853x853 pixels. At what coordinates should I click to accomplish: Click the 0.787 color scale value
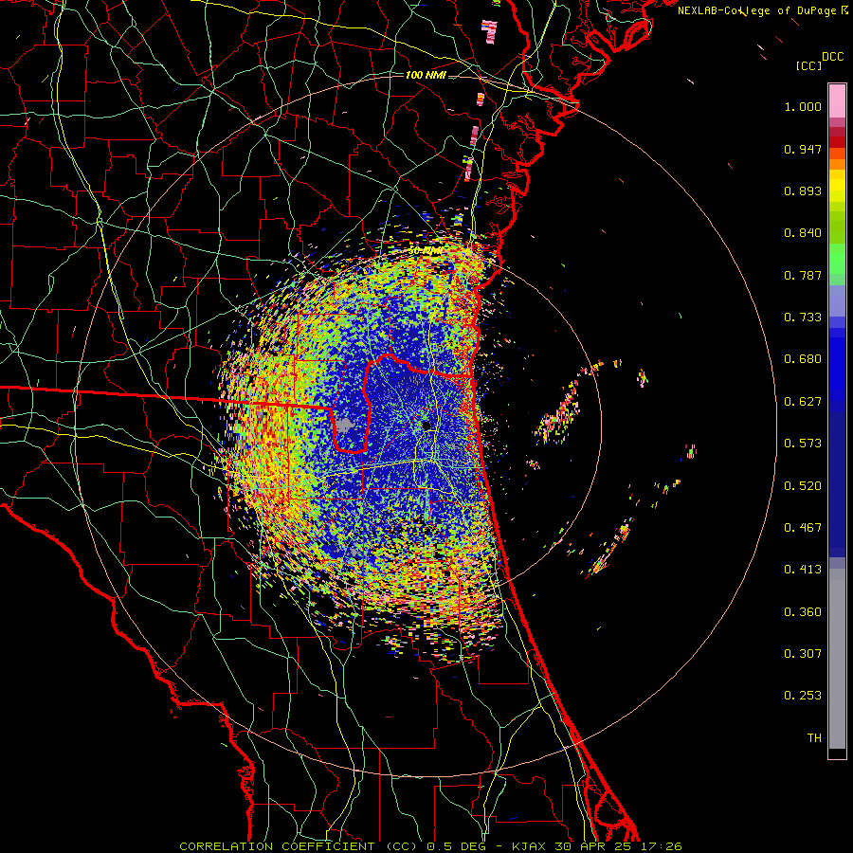pyautogui.click(x=803, y=275)
